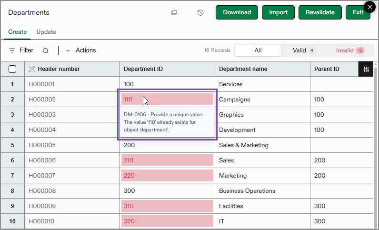Open the search magnifier icon
379x230 pixels.
click(46, 50)
